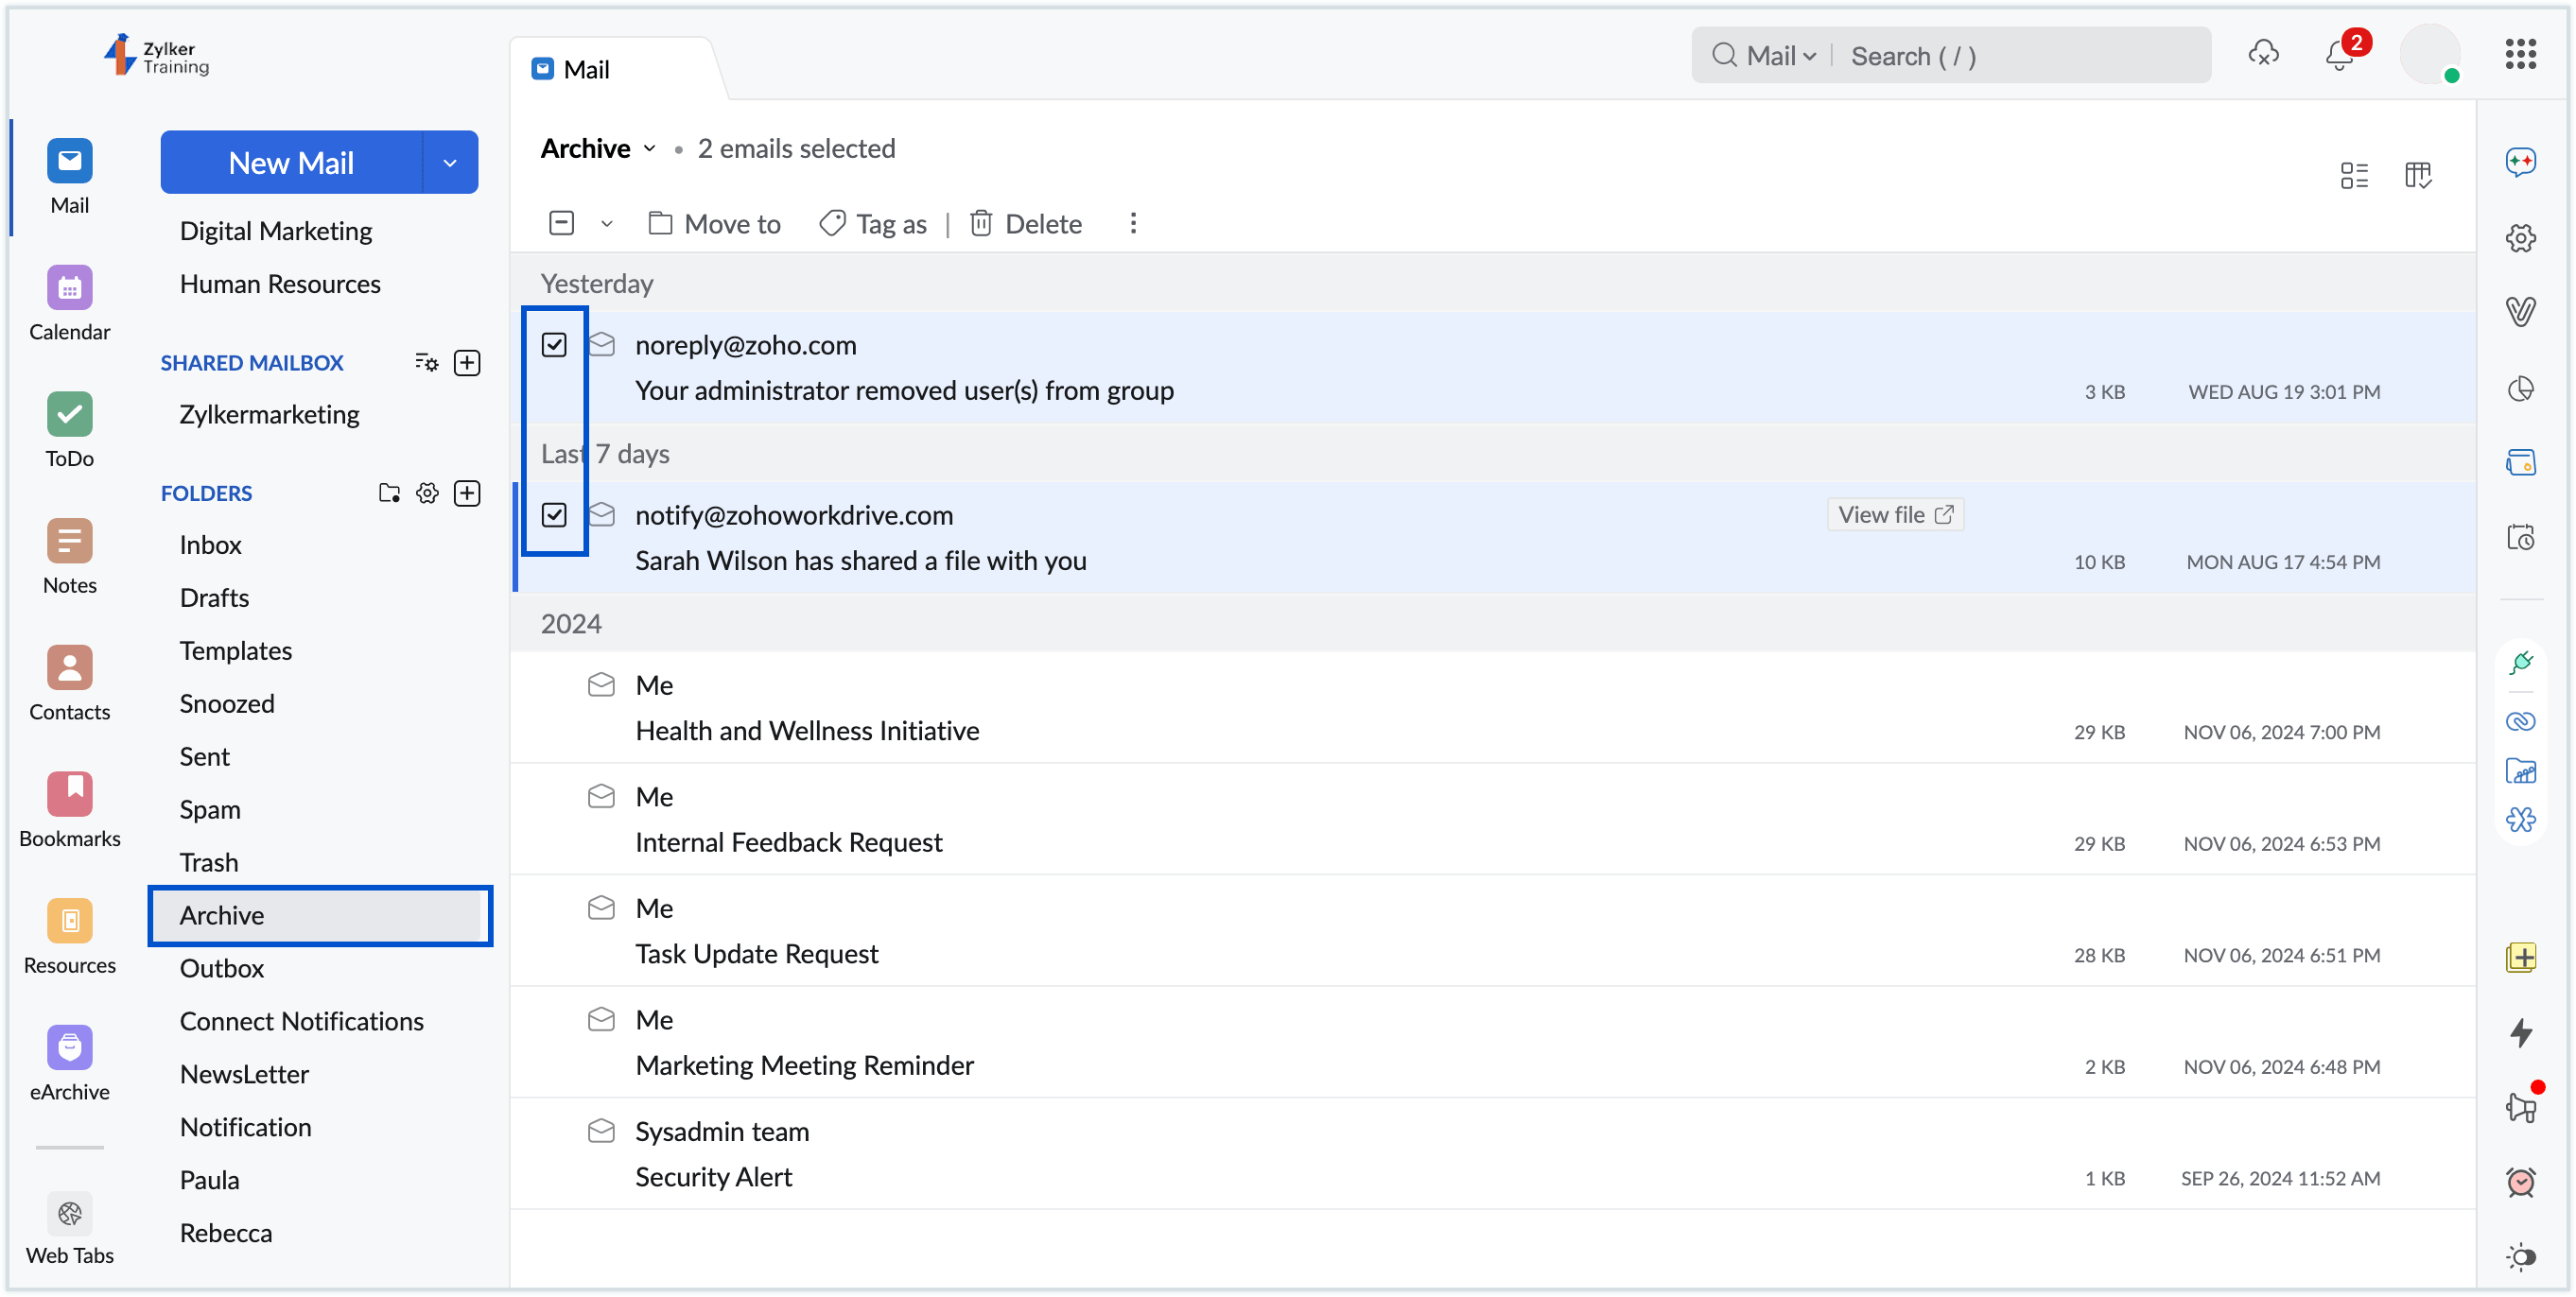Open the Tag as menu

tap(873, 223)
